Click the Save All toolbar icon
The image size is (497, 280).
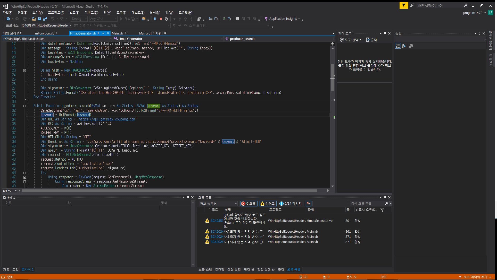click(x=45, y=19)
